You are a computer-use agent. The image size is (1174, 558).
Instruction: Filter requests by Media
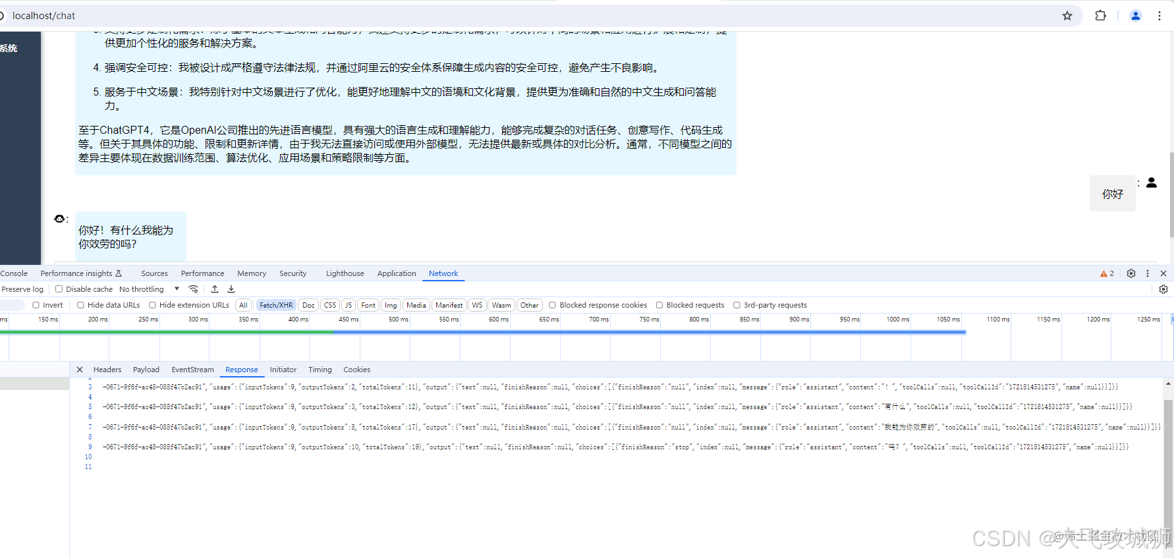coord(416,305)
